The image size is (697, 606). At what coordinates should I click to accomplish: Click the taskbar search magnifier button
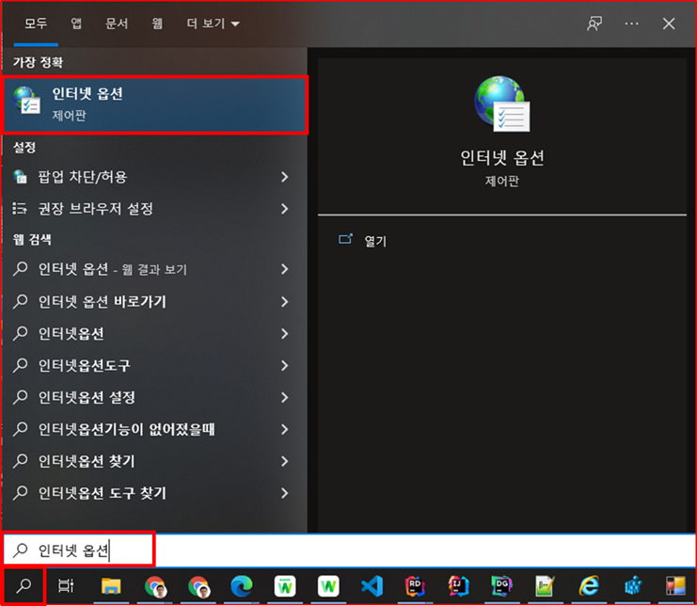[x=24, y=586]
